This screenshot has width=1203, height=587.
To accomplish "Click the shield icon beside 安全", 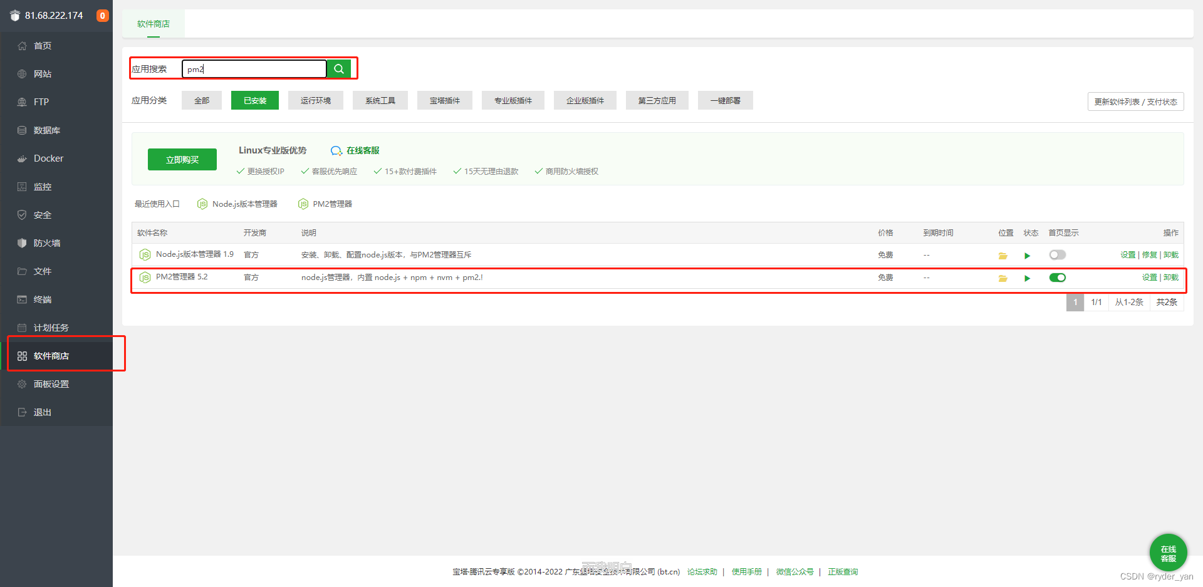I will coord(22,215).
